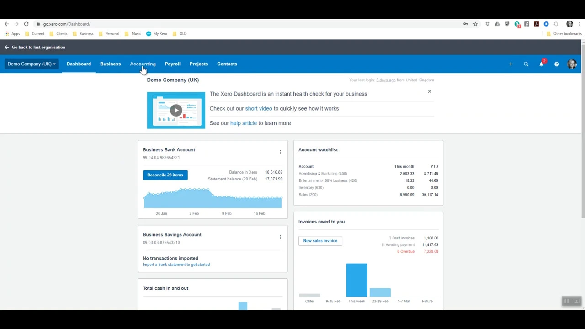This screenshot has width=585, height=329.
Task: Open Chrome three-dot menu
Action: pos(579,24)
